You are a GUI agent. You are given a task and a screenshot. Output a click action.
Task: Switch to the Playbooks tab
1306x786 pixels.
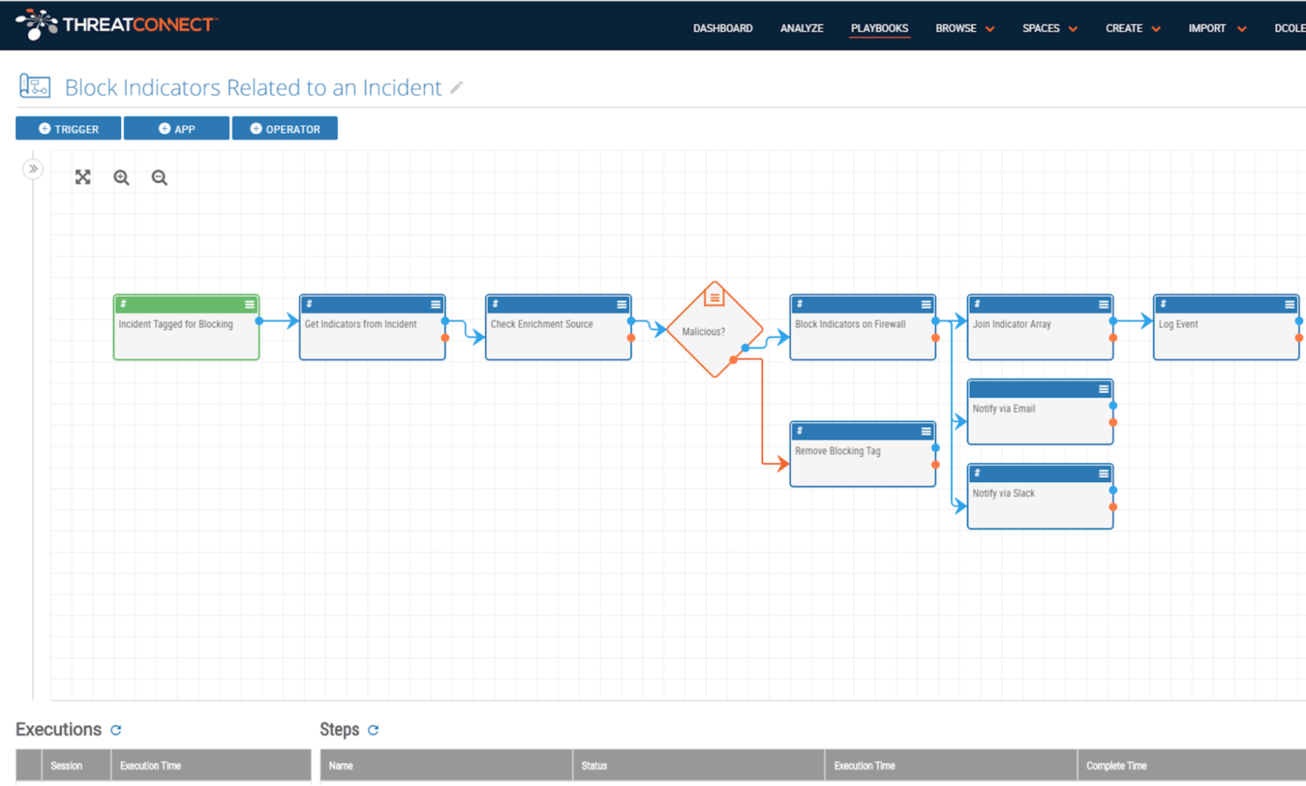click(x=879, y=28)
